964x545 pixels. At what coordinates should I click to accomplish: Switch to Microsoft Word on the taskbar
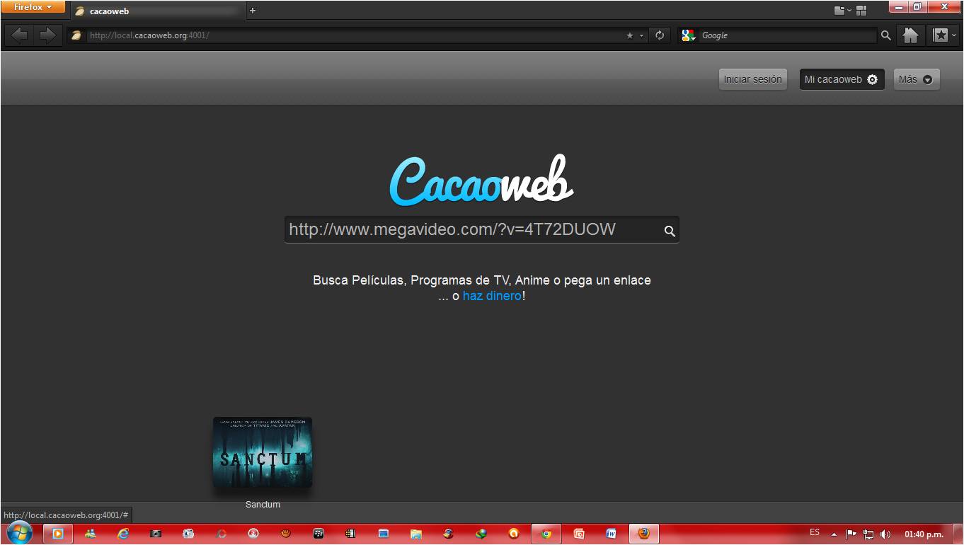[x=611, y=534]
